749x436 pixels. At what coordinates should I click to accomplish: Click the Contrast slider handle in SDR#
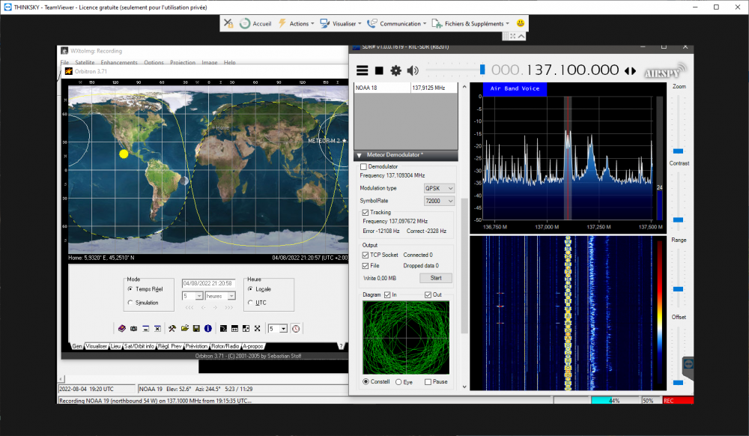point(678,219)
